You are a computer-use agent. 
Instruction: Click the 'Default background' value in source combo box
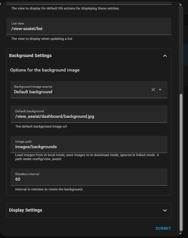(33, 92)
